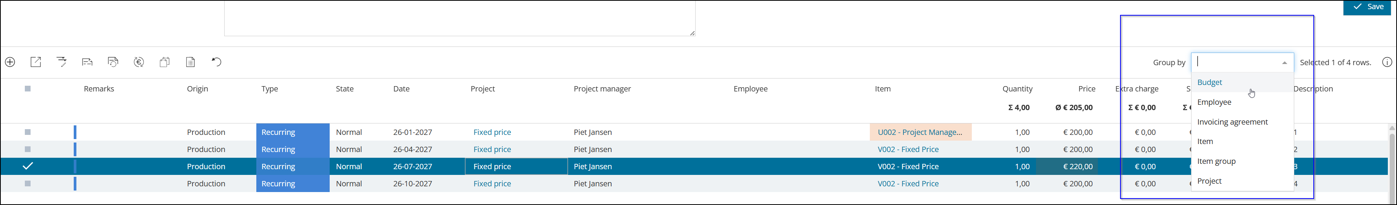Choose Invoicing agreement grouping option
Screen dimensions: 1397x205
[x=1232, y=122]
